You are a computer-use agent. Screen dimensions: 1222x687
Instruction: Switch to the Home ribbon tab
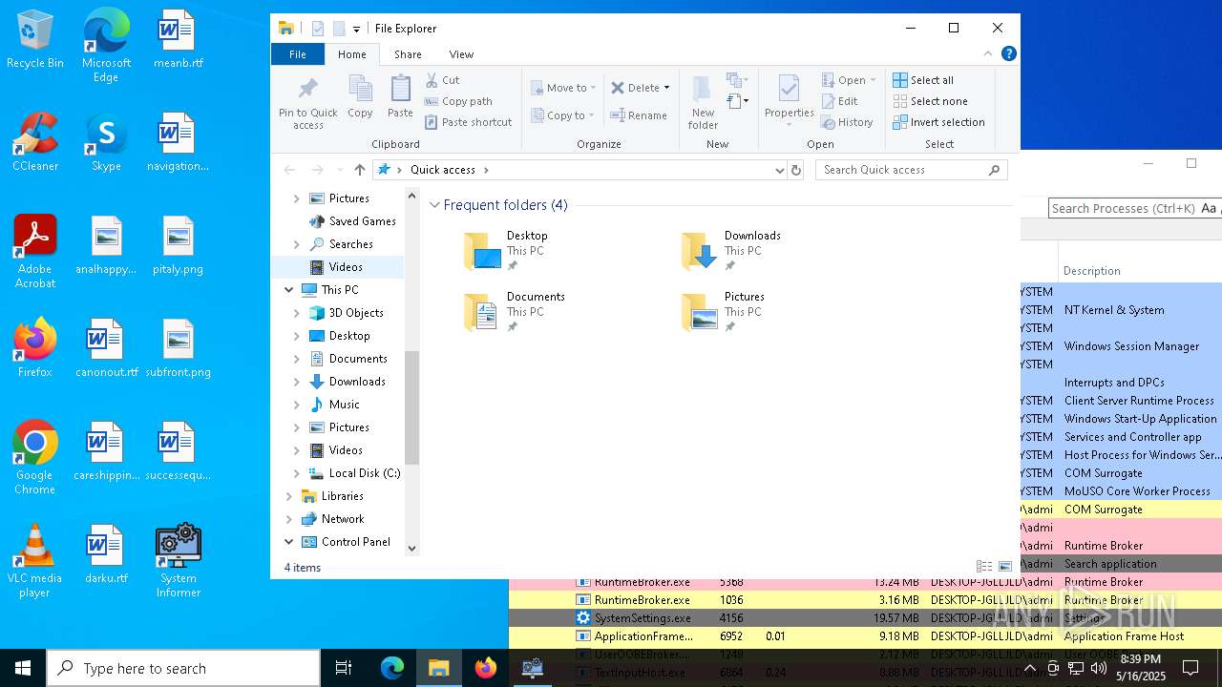tap(351, 54)
